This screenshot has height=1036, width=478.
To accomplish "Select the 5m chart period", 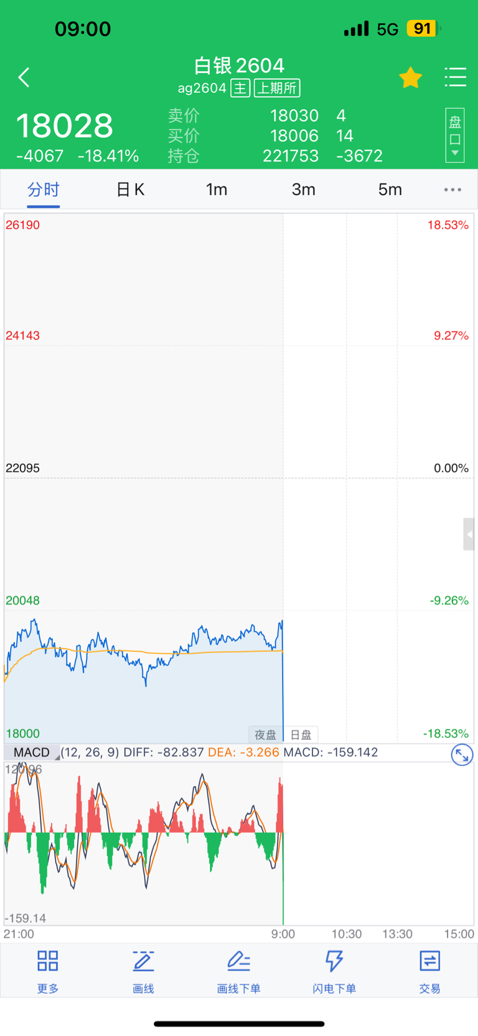I will pyautogui.click(x=390, y=189).
